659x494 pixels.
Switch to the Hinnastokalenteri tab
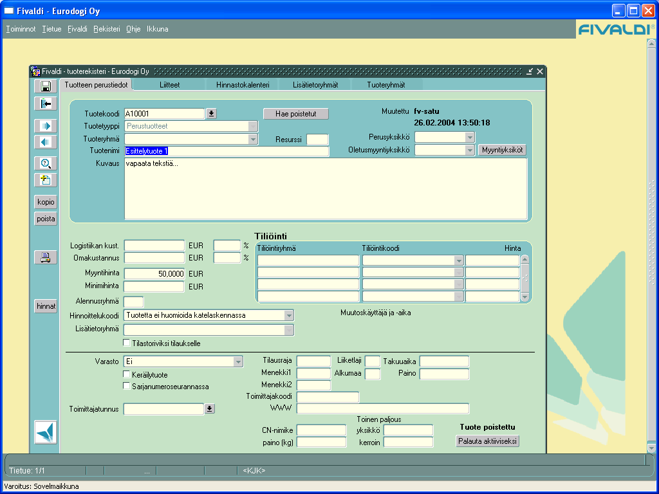(243, 85)
